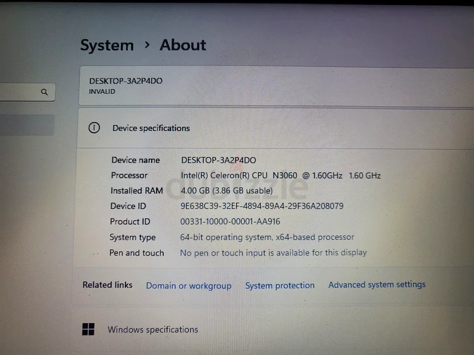The image size is (474, 355).
Task: Open Advanced system settings link
Action: point(377,285)
